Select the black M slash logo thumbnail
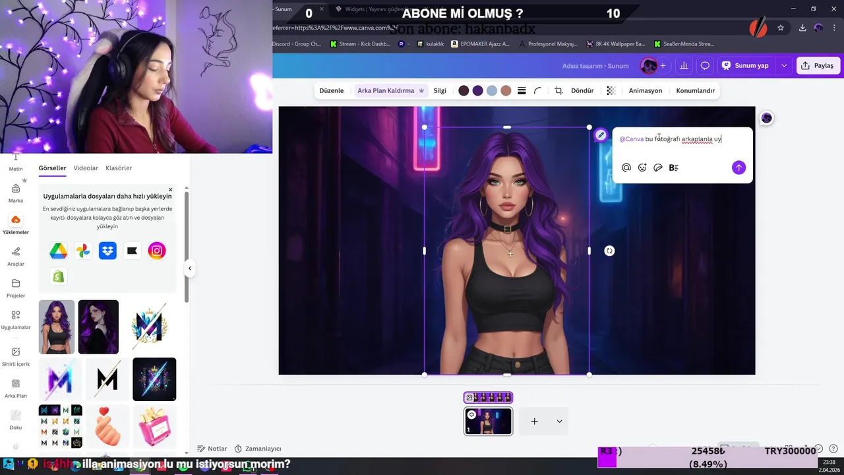Image resolution: width=844 pixels, height=475 pixels. tap(107, 379)
